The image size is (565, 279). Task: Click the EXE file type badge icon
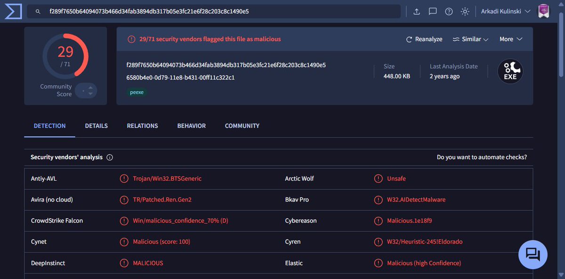(510, 71)
